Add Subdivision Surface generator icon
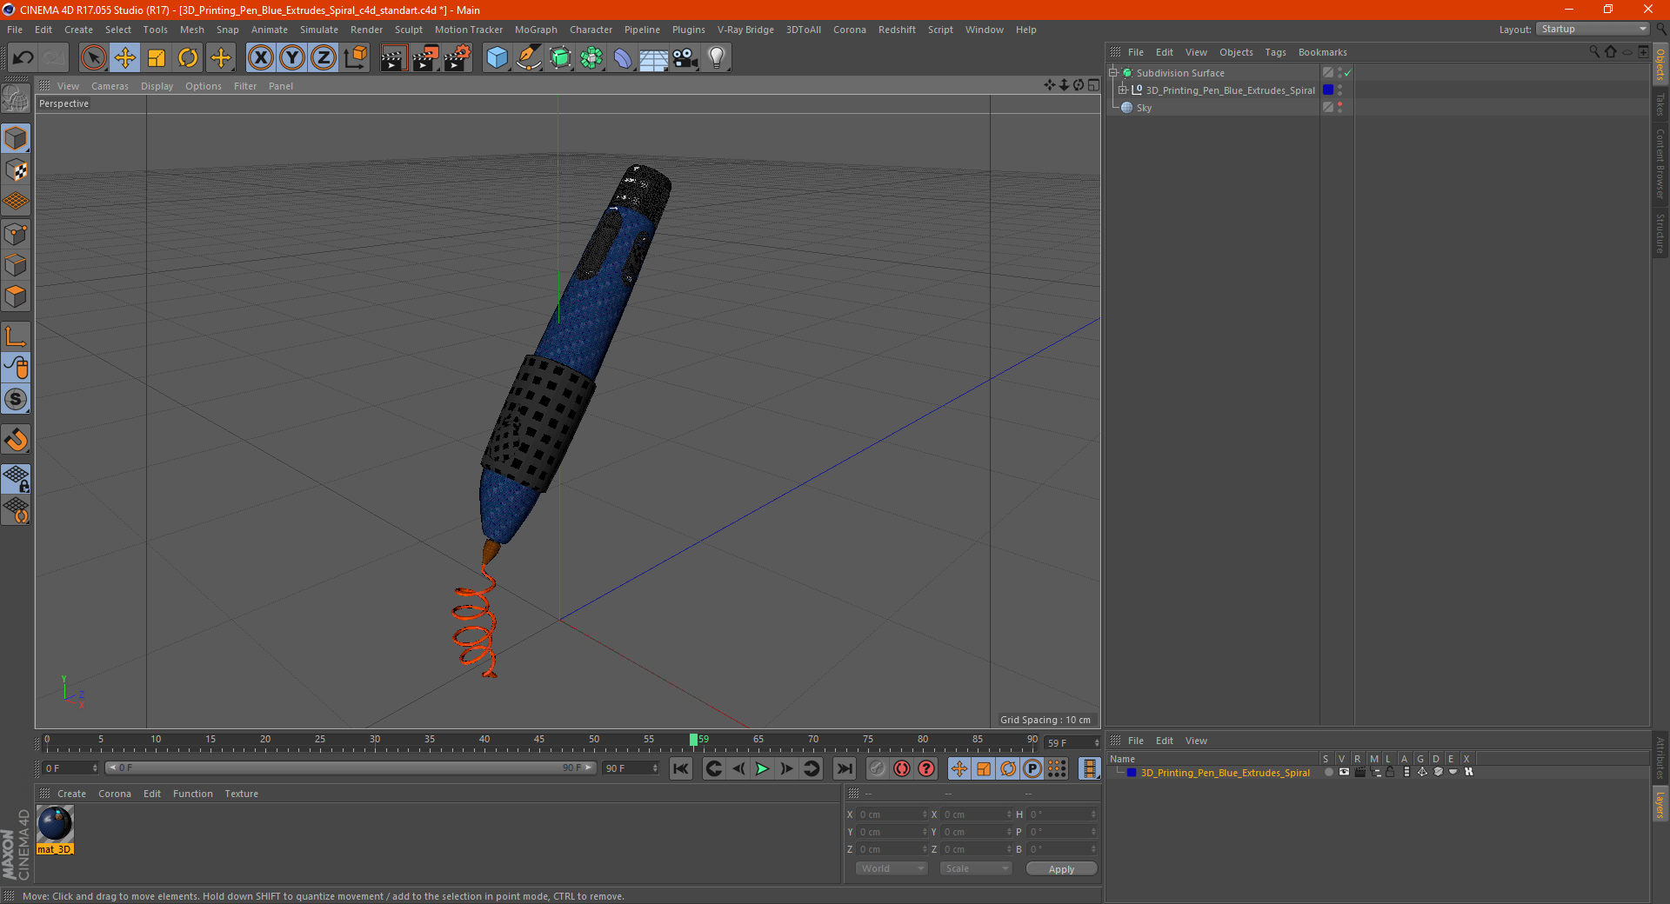 pos(560,58)
